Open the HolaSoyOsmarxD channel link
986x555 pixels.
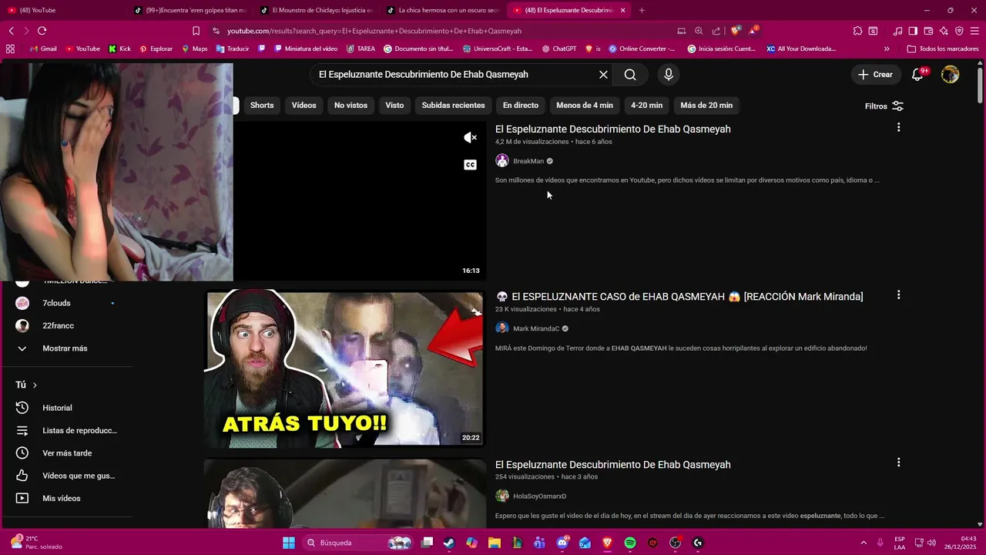(539, 496)
